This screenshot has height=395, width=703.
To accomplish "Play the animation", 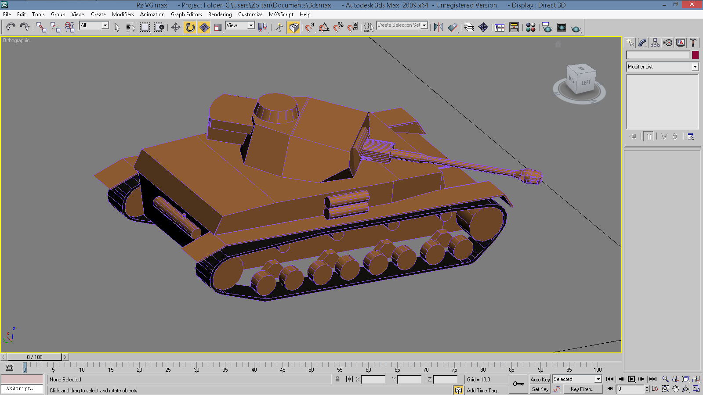I will (x=631, y=379).
